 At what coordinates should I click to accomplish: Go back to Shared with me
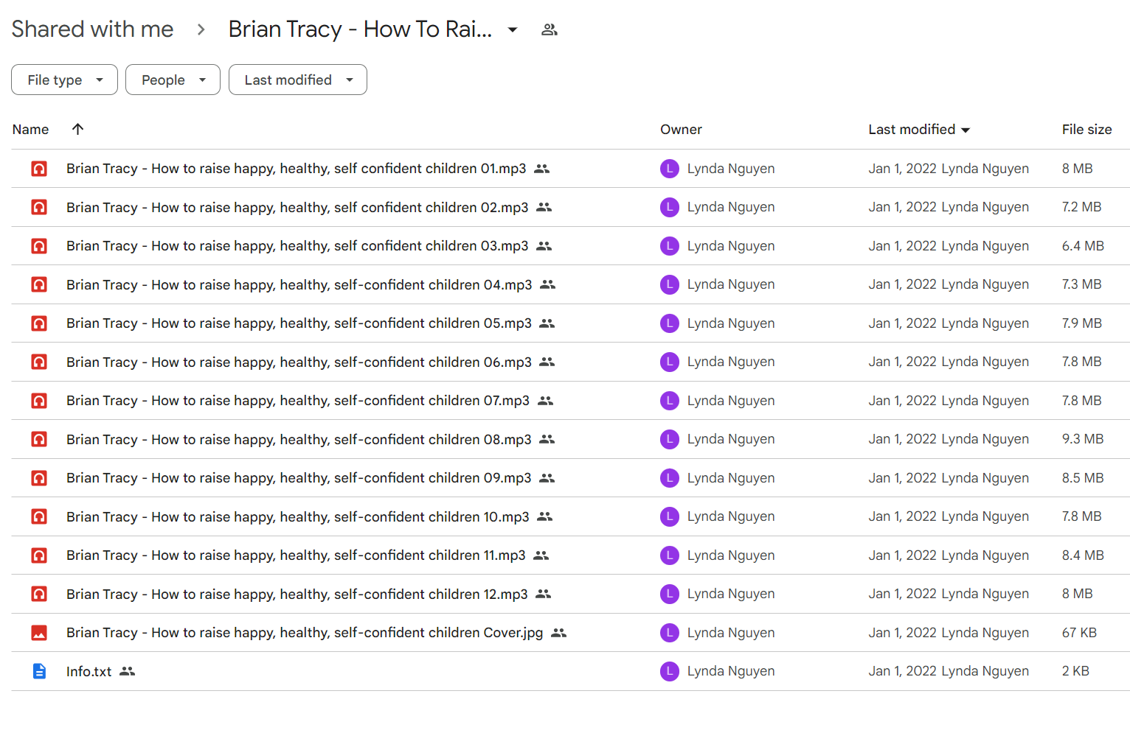tap(93, 29)
